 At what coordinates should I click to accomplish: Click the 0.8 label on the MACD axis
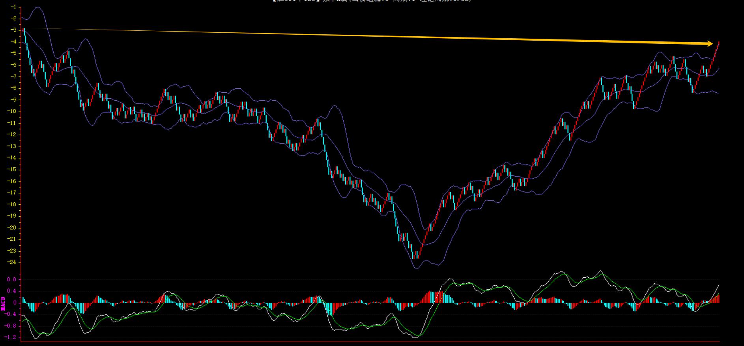tap(12, 280)
